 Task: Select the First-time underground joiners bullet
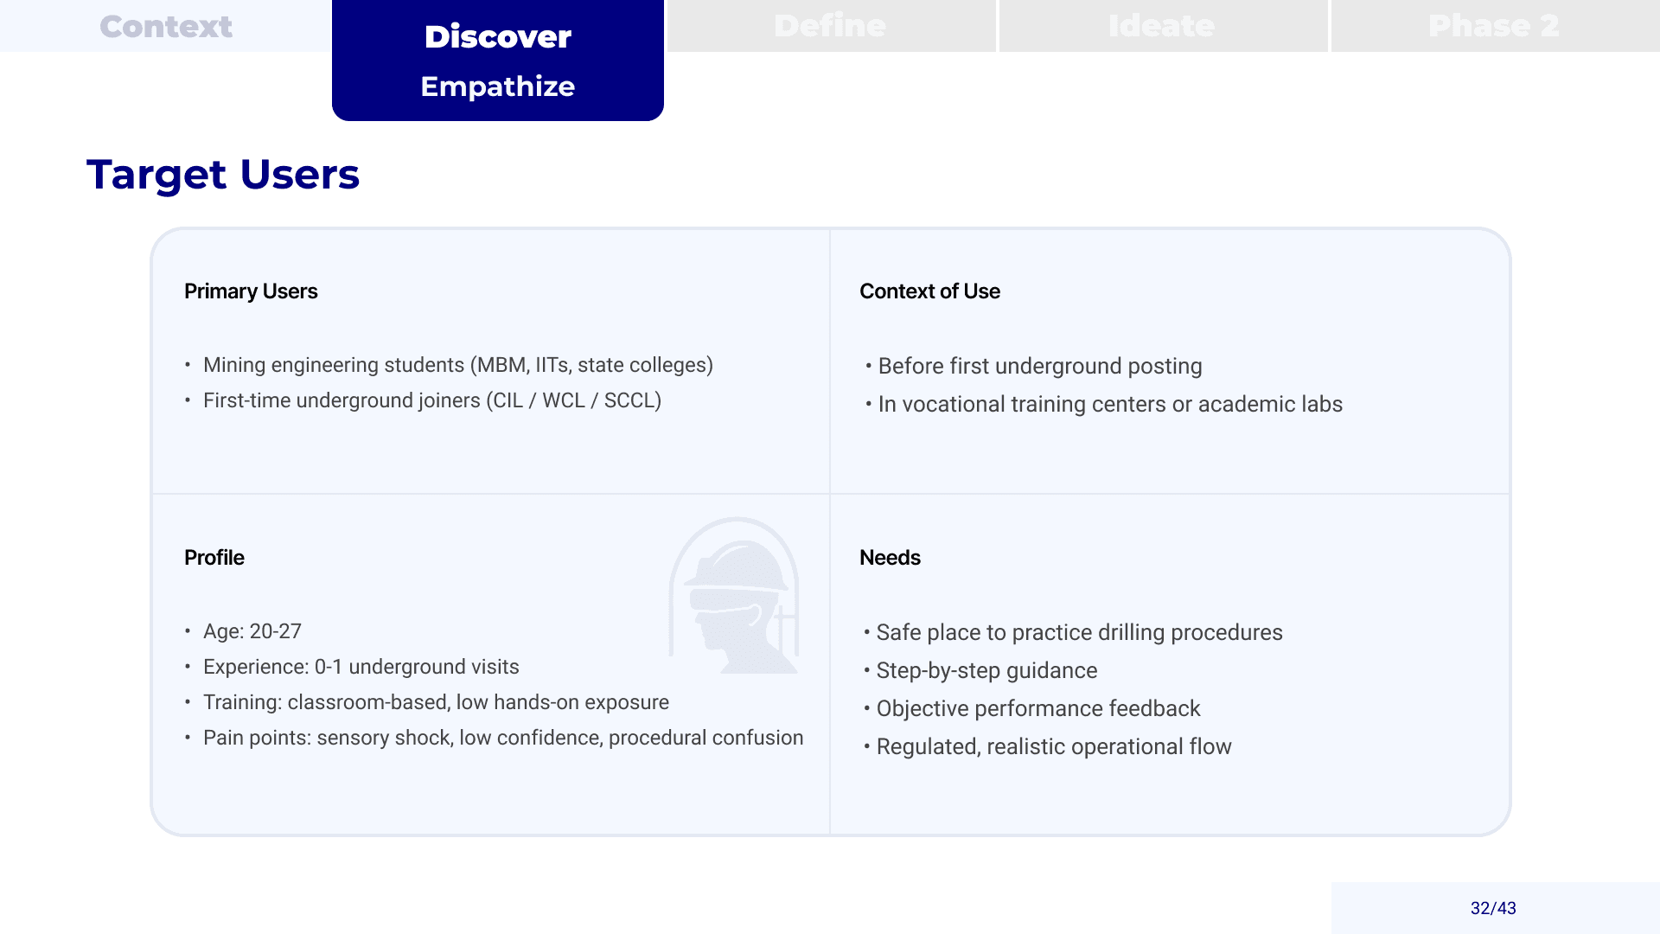[x=431, y=400]
